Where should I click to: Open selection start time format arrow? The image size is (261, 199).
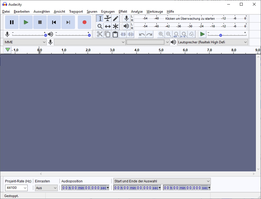(x=160, y=188)
